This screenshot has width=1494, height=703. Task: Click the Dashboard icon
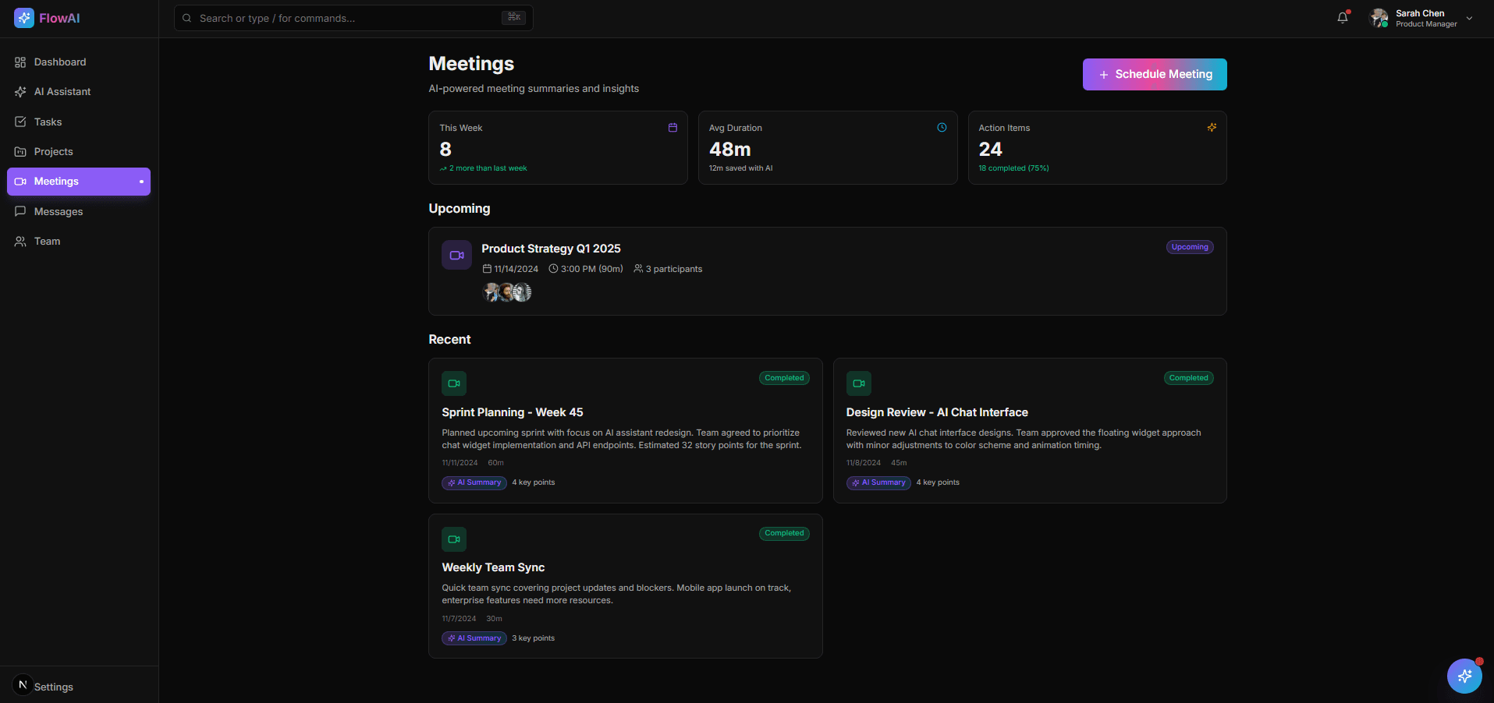[20, 62]
